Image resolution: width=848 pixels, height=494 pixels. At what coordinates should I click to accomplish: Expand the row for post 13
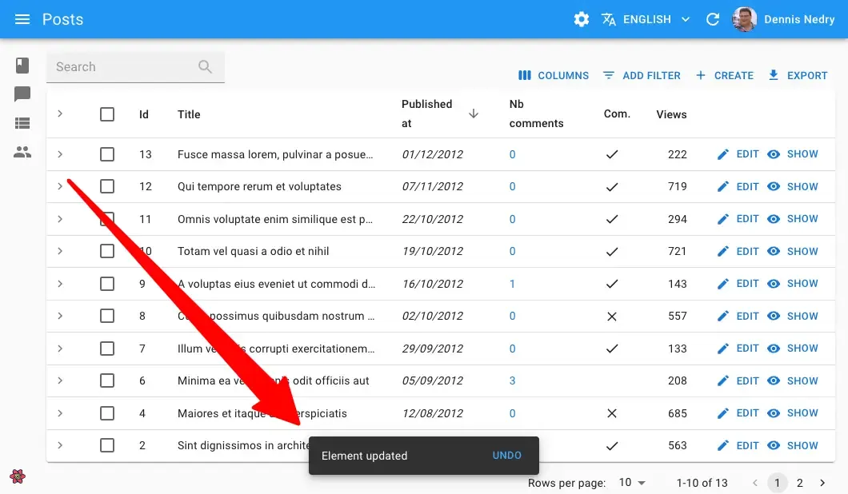click(60, 154)
